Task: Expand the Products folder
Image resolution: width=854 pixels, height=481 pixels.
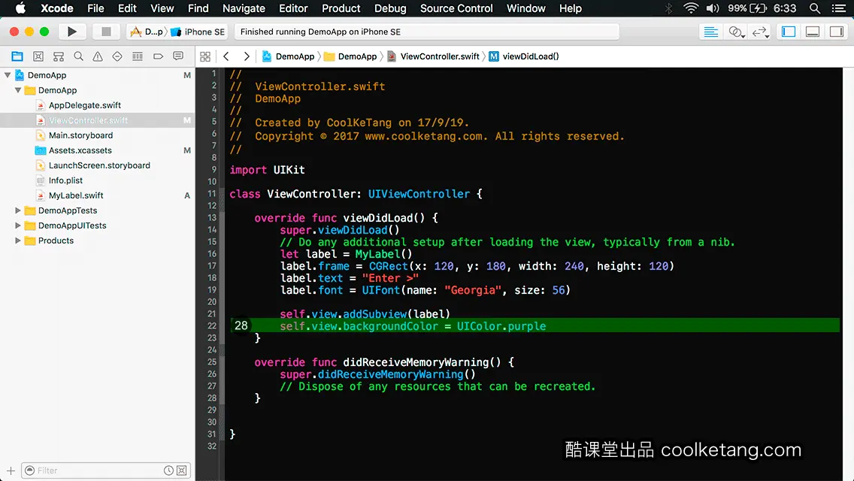Action: 18,240
